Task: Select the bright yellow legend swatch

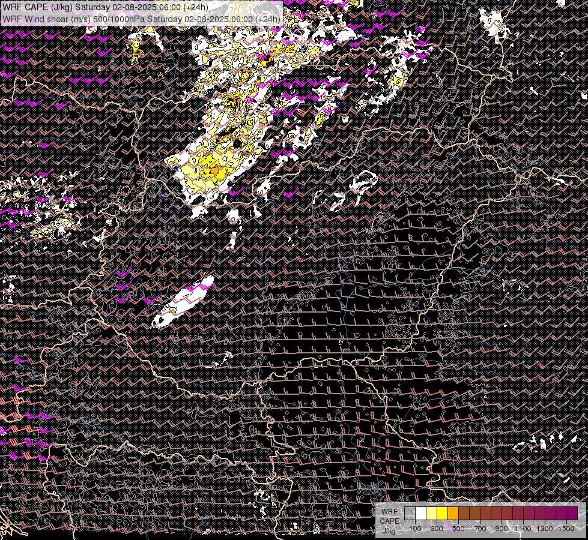Action: [443, 513]
